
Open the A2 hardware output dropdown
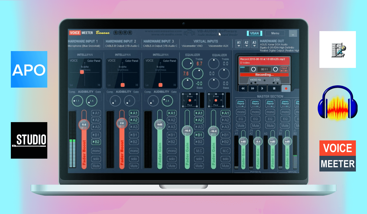pyautogui.click(x=247, y=43)
